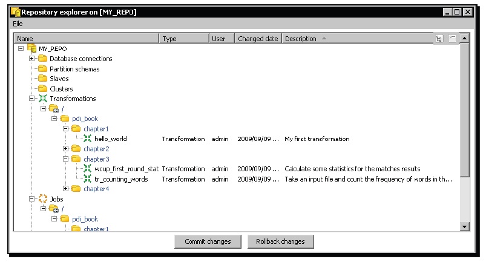Screen dimensions: 486x262
Task: Sort by the Changed date column header
Action: (258, 39)
